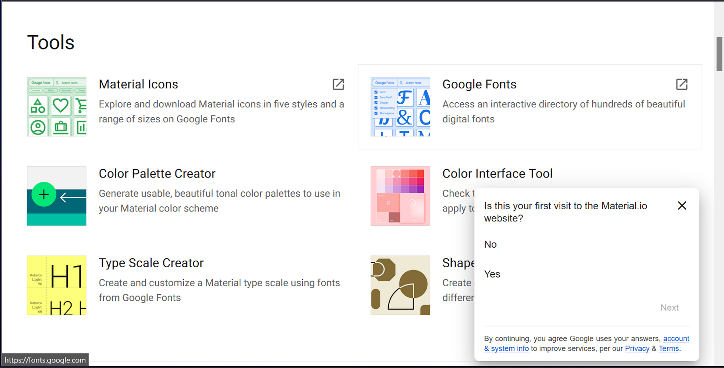Open external link icon for Google Fonts
The height and width of the screenshot is (368, 724).
pyautogui.click(x=682, y=84)
